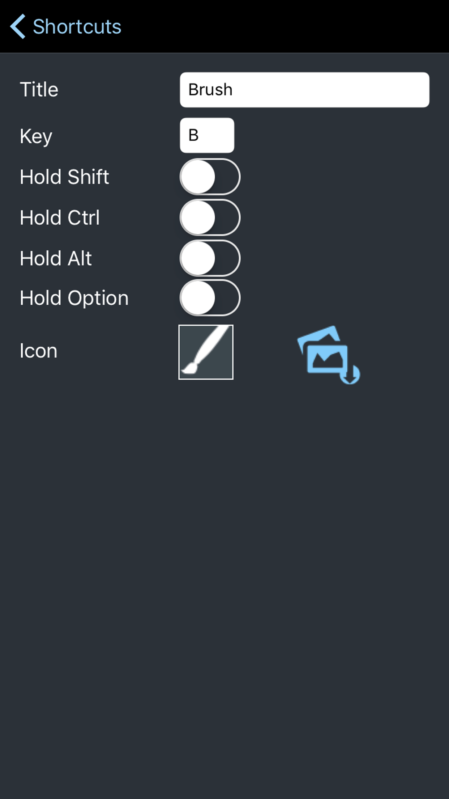Tap the Icon row's bordered preview square
The width and height of the screenshot is (449, 799).
click(x=205, y=352)
